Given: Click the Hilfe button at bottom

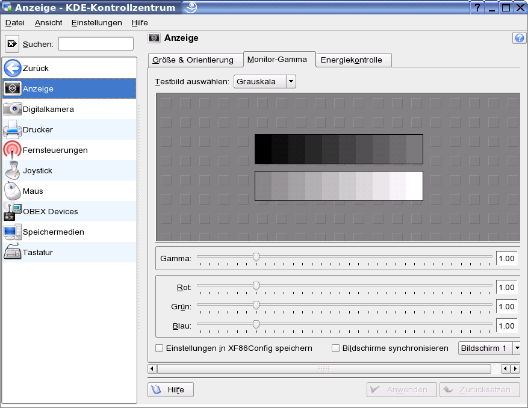Looking at the screenshot, I should [x=170, y=389].
